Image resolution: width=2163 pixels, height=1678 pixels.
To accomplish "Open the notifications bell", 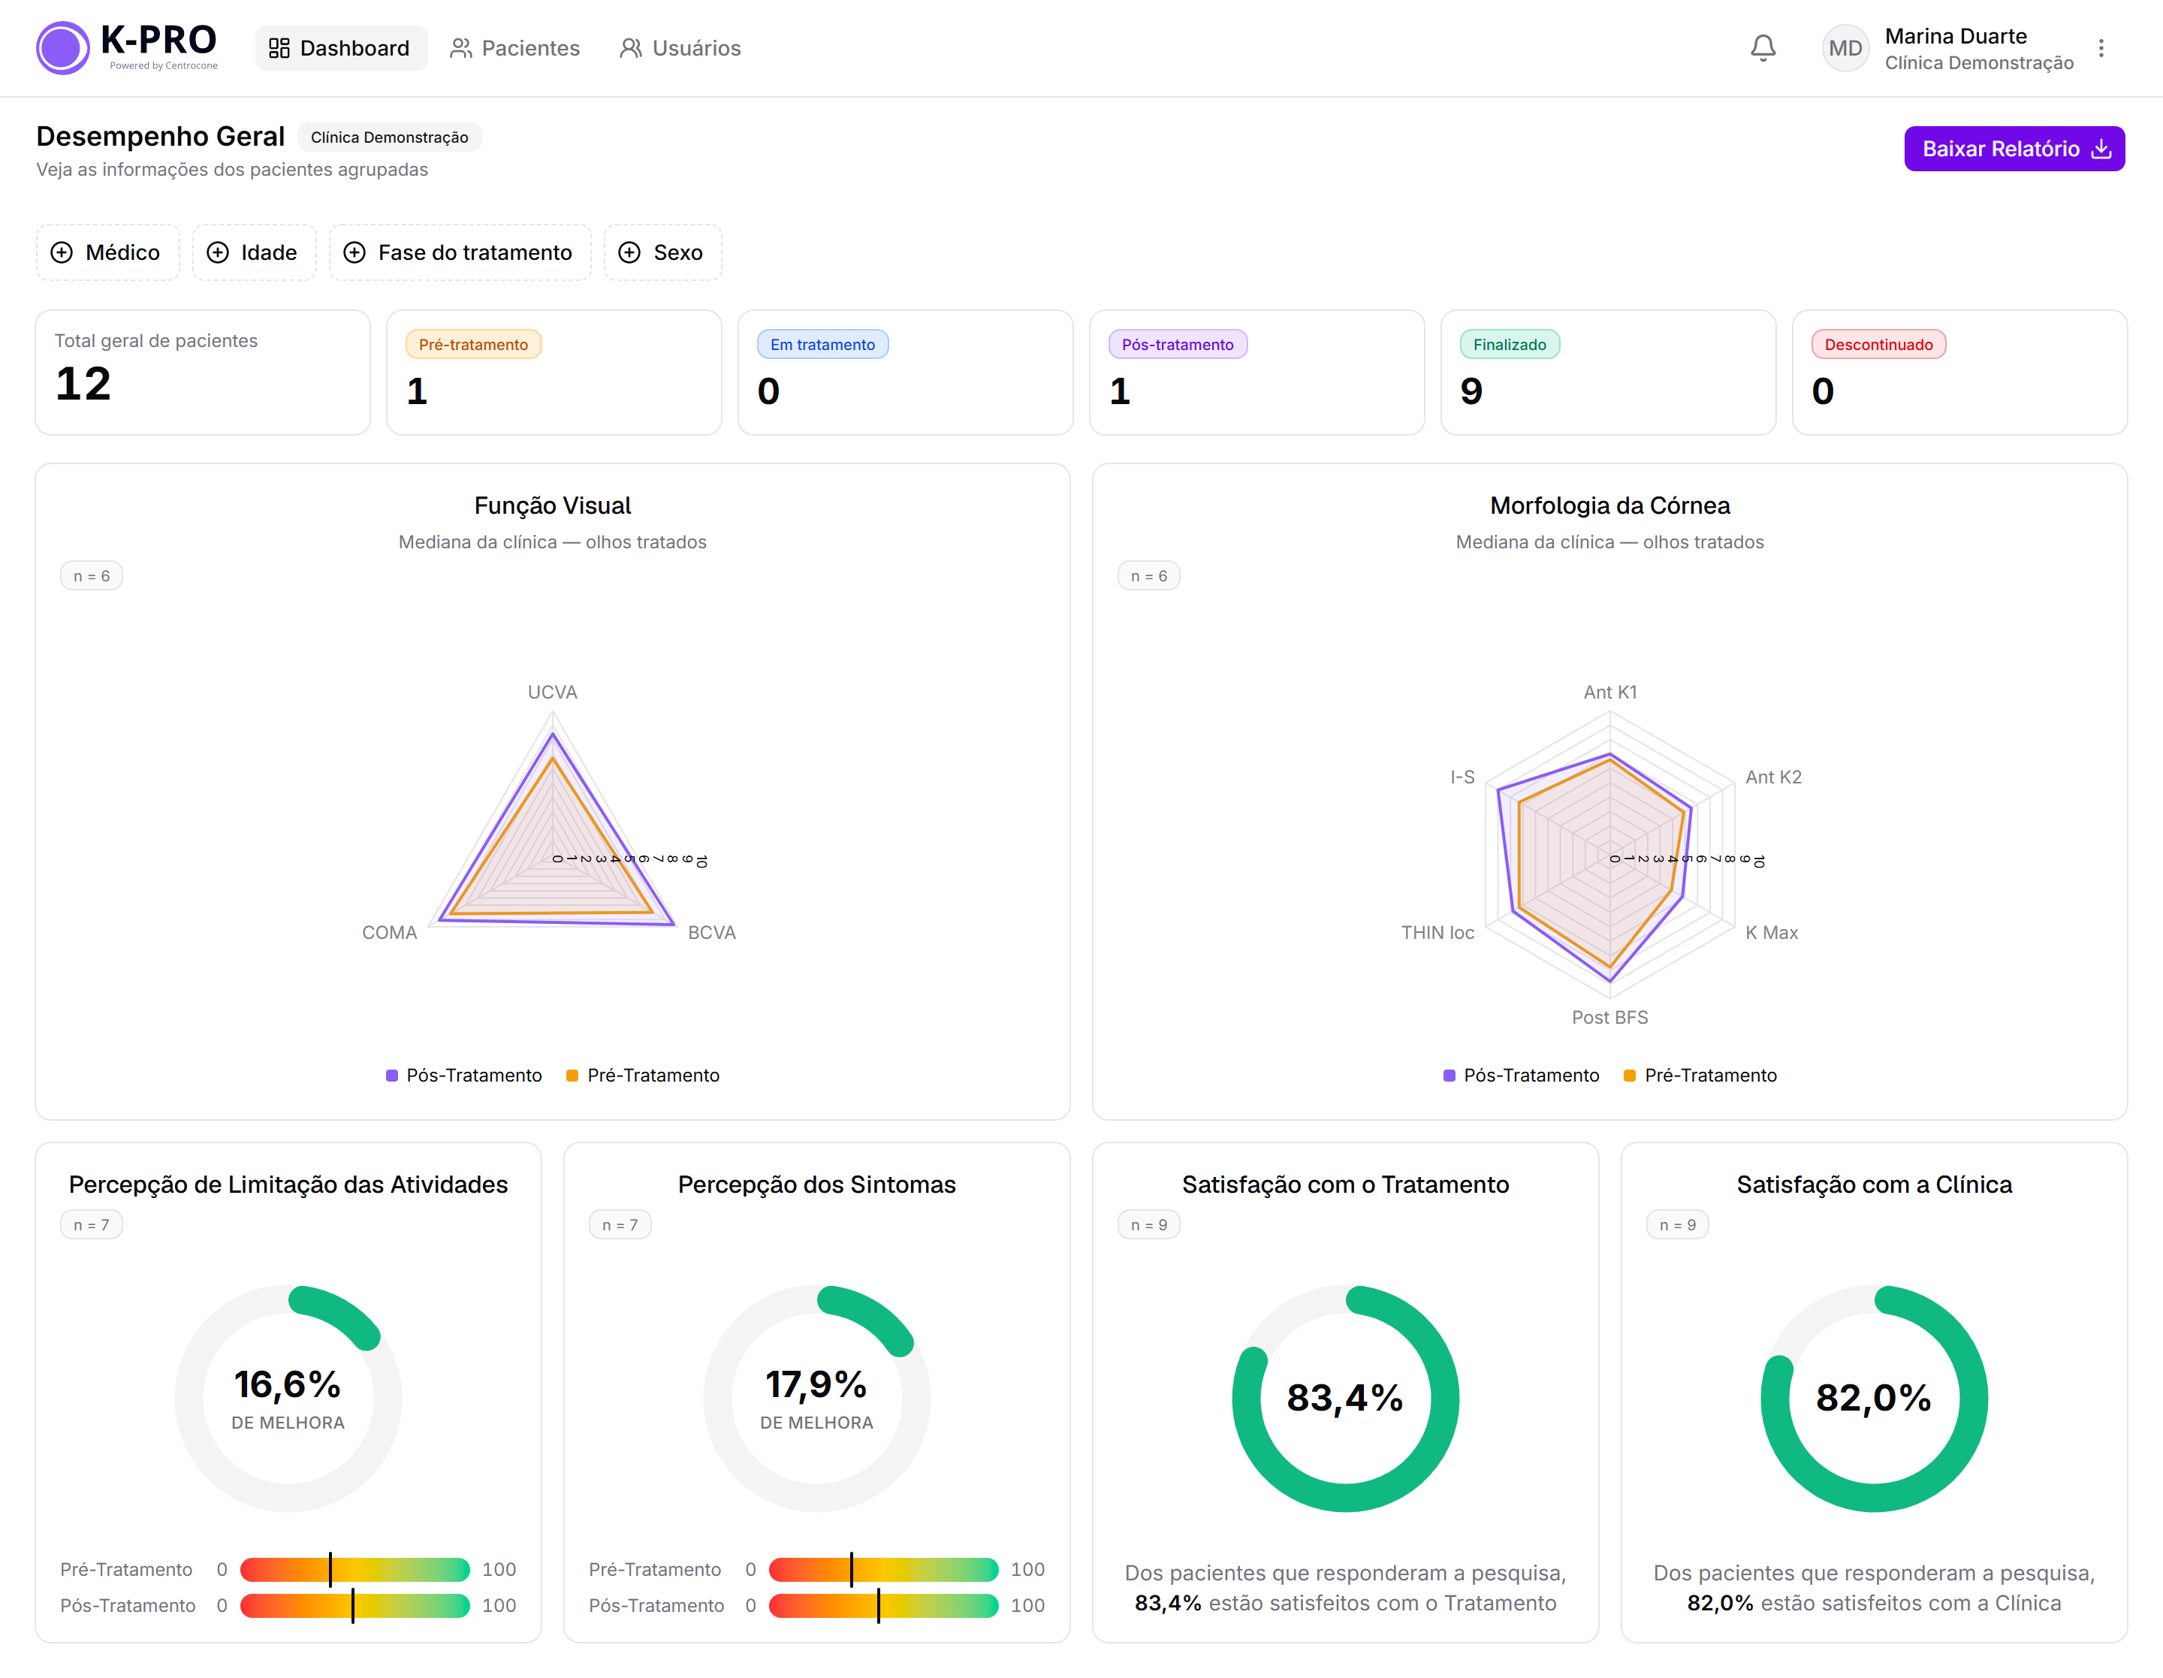I will 1762,47.
